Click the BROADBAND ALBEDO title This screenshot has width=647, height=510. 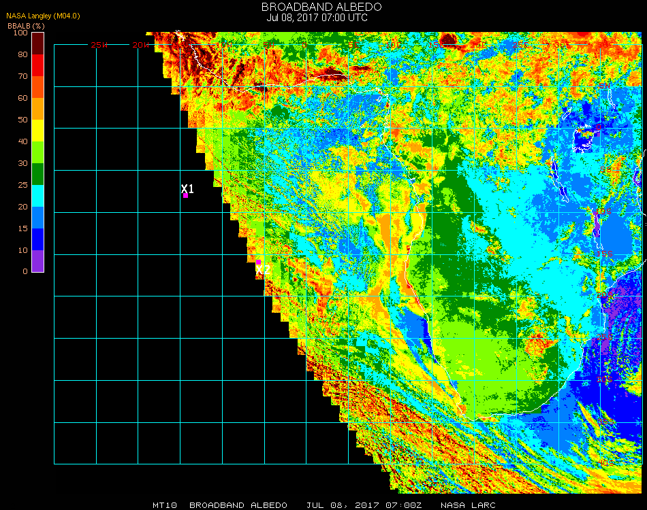point(321,7)
